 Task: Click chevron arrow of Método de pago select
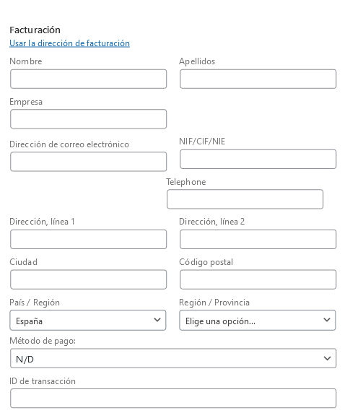(327, 358)
